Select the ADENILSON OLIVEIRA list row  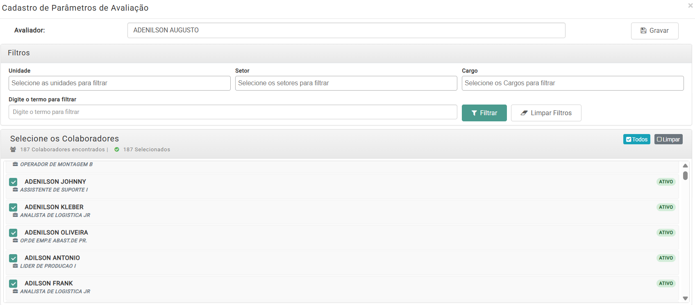click(x=328, y=237)
